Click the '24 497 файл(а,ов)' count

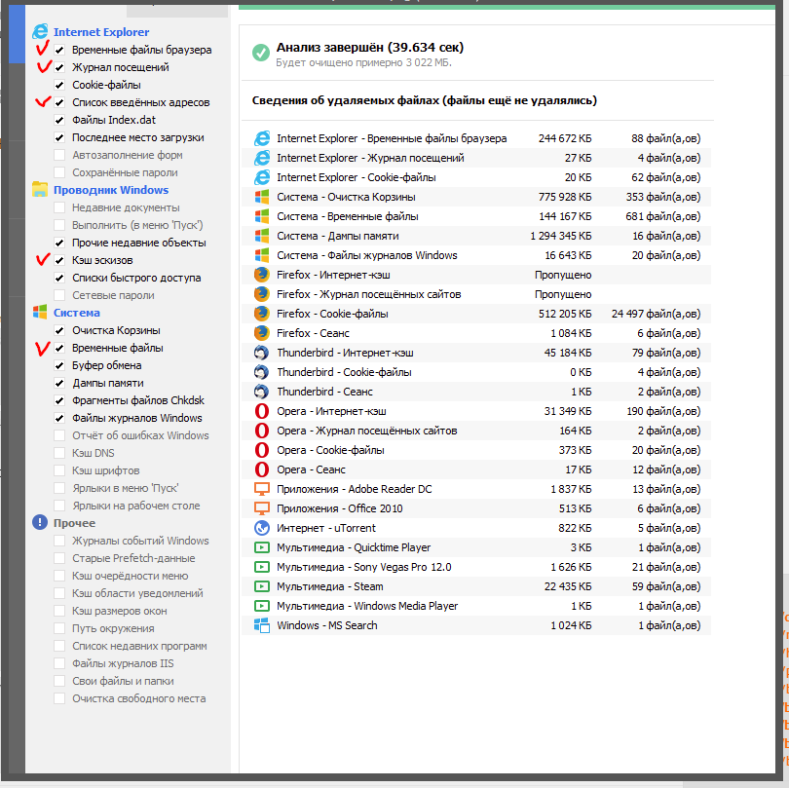(656, 314)
